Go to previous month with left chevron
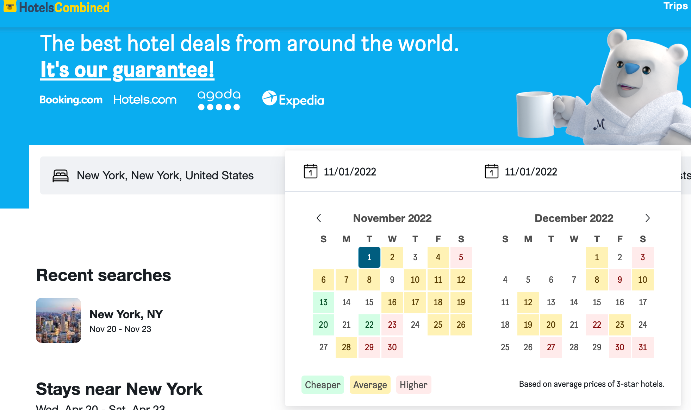The height and width of the screenshot is (410, 691). [319, 218]
